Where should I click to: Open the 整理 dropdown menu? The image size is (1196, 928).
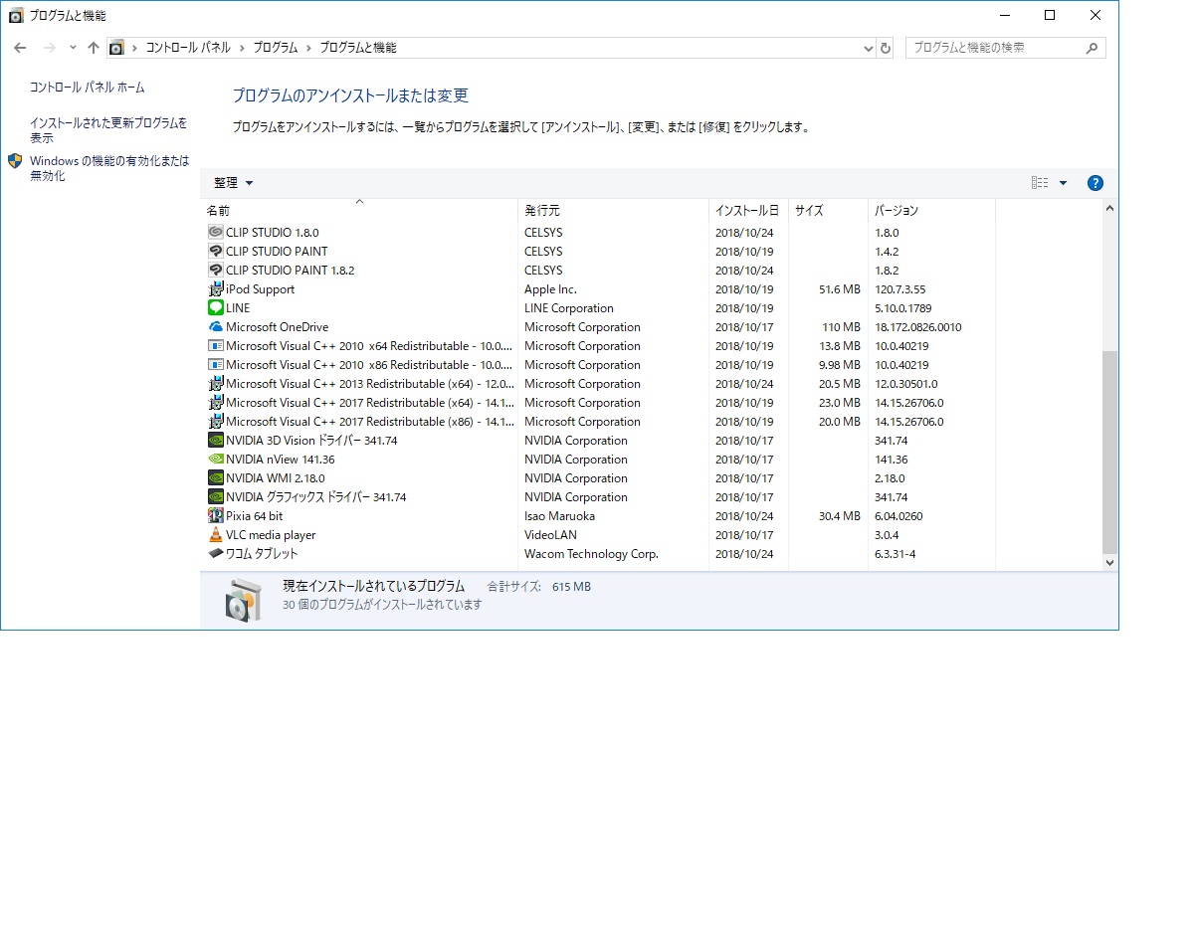[234, 183]
